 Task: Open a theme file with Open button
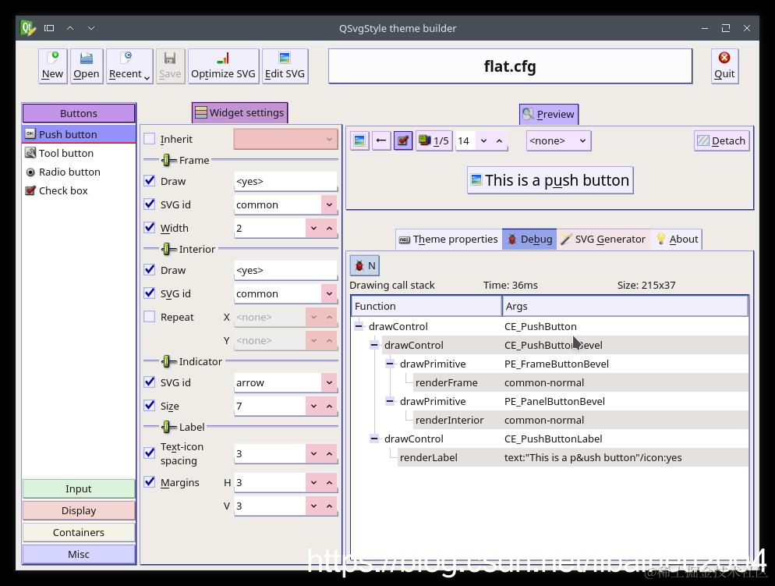coord(87,66)
